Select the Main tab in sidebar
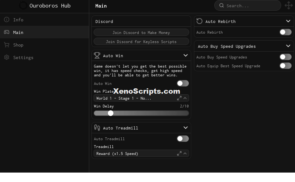Screen dimensions: 295x182 coord(44,32)
